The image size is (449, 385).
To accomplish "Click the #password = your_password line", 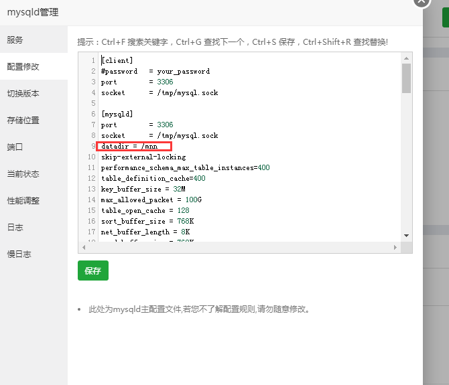I will (x=155, y=71).
